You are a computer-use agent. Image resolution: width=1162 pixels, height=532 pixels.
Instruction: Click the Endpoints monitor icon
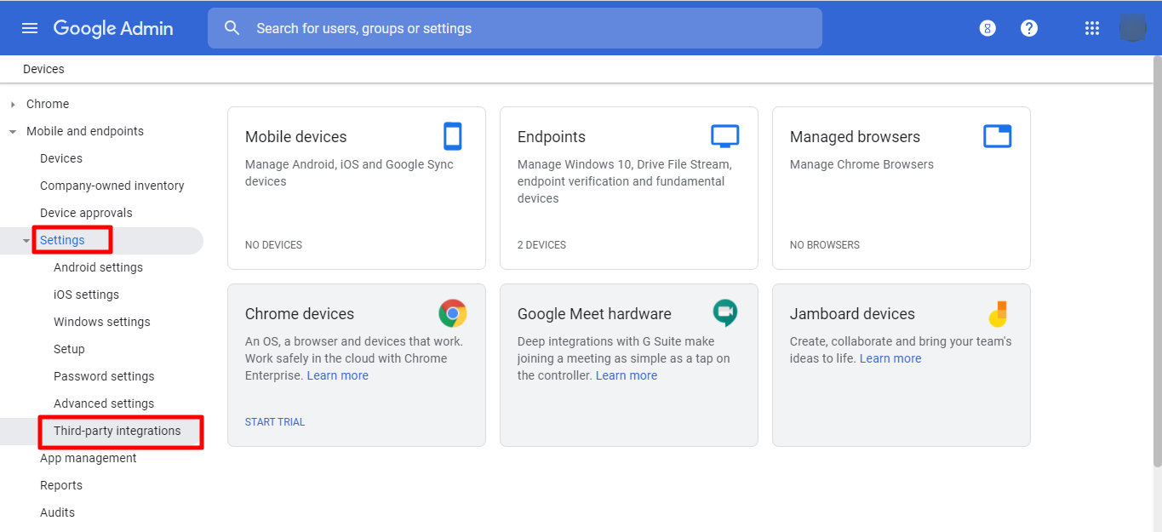point(725,136)
